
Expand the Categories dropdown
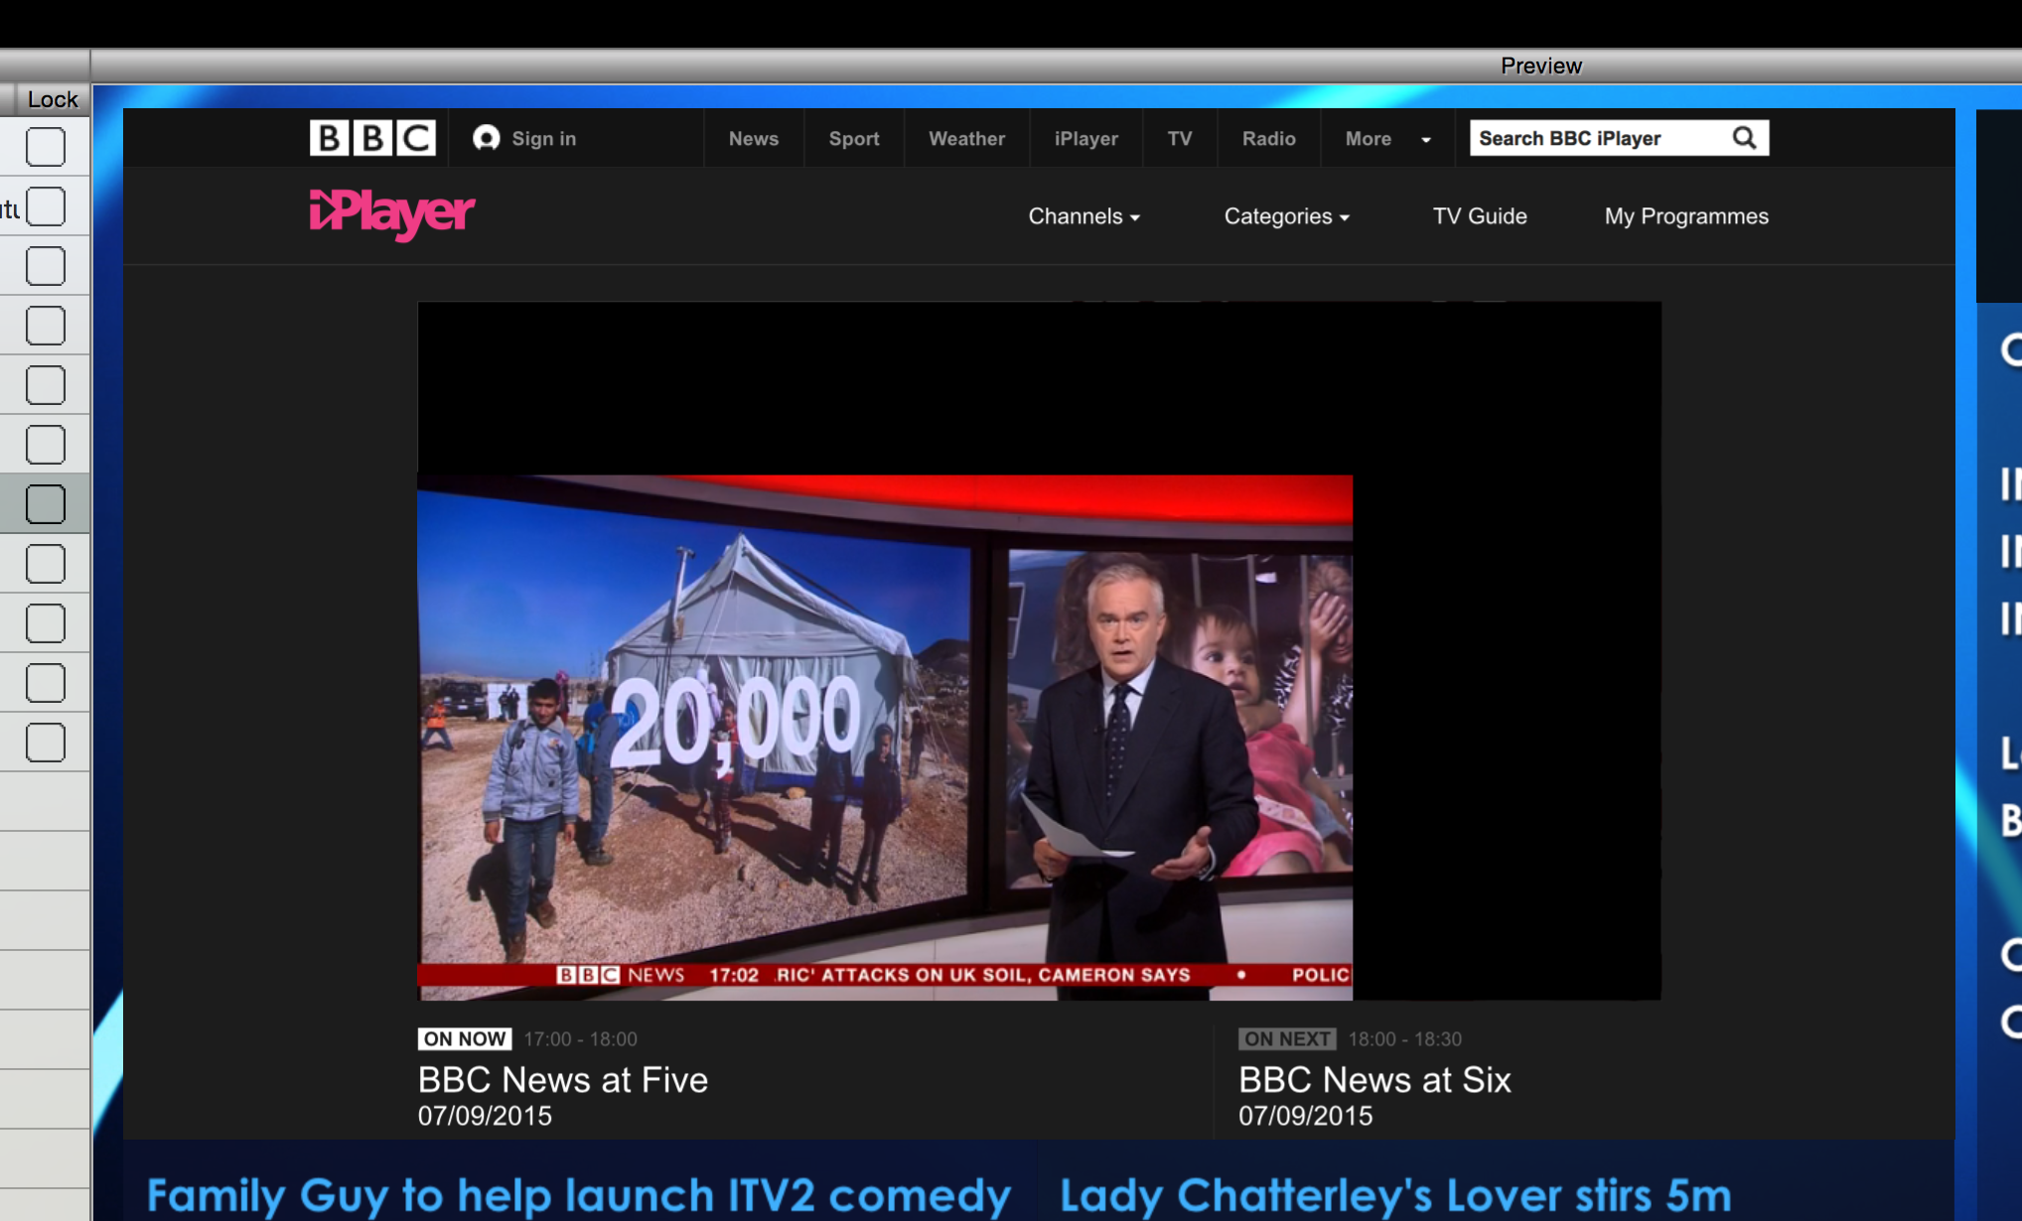(x=1286, y=216)
